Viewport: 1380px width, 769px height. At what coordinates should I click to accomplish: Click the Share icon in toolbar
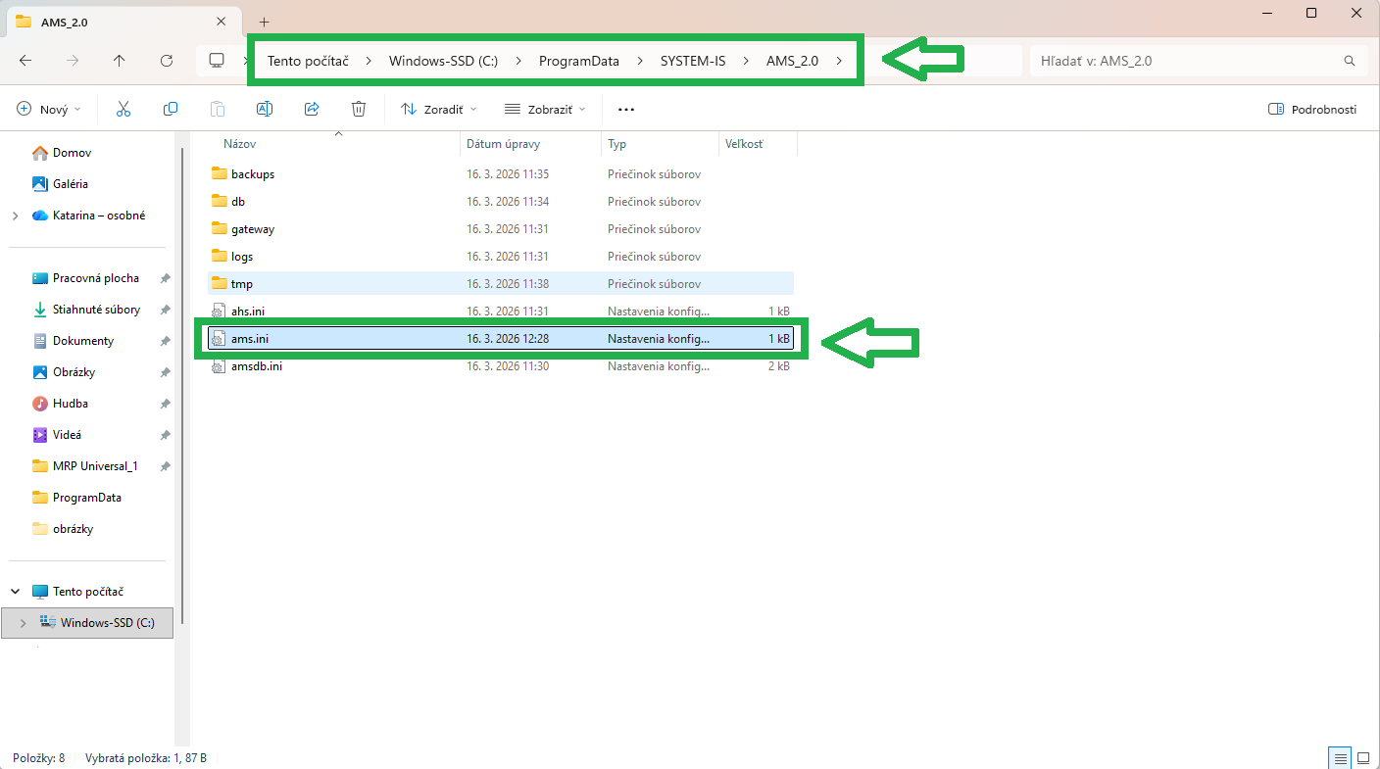point(312,109)
